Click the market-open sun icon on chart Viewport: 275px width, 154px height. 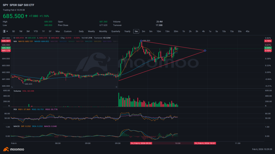pos(117,87)
